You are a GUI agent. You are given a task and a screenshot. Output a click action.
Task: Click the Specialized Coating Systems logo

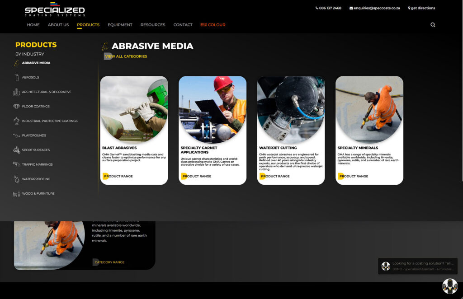coord(55,9)
